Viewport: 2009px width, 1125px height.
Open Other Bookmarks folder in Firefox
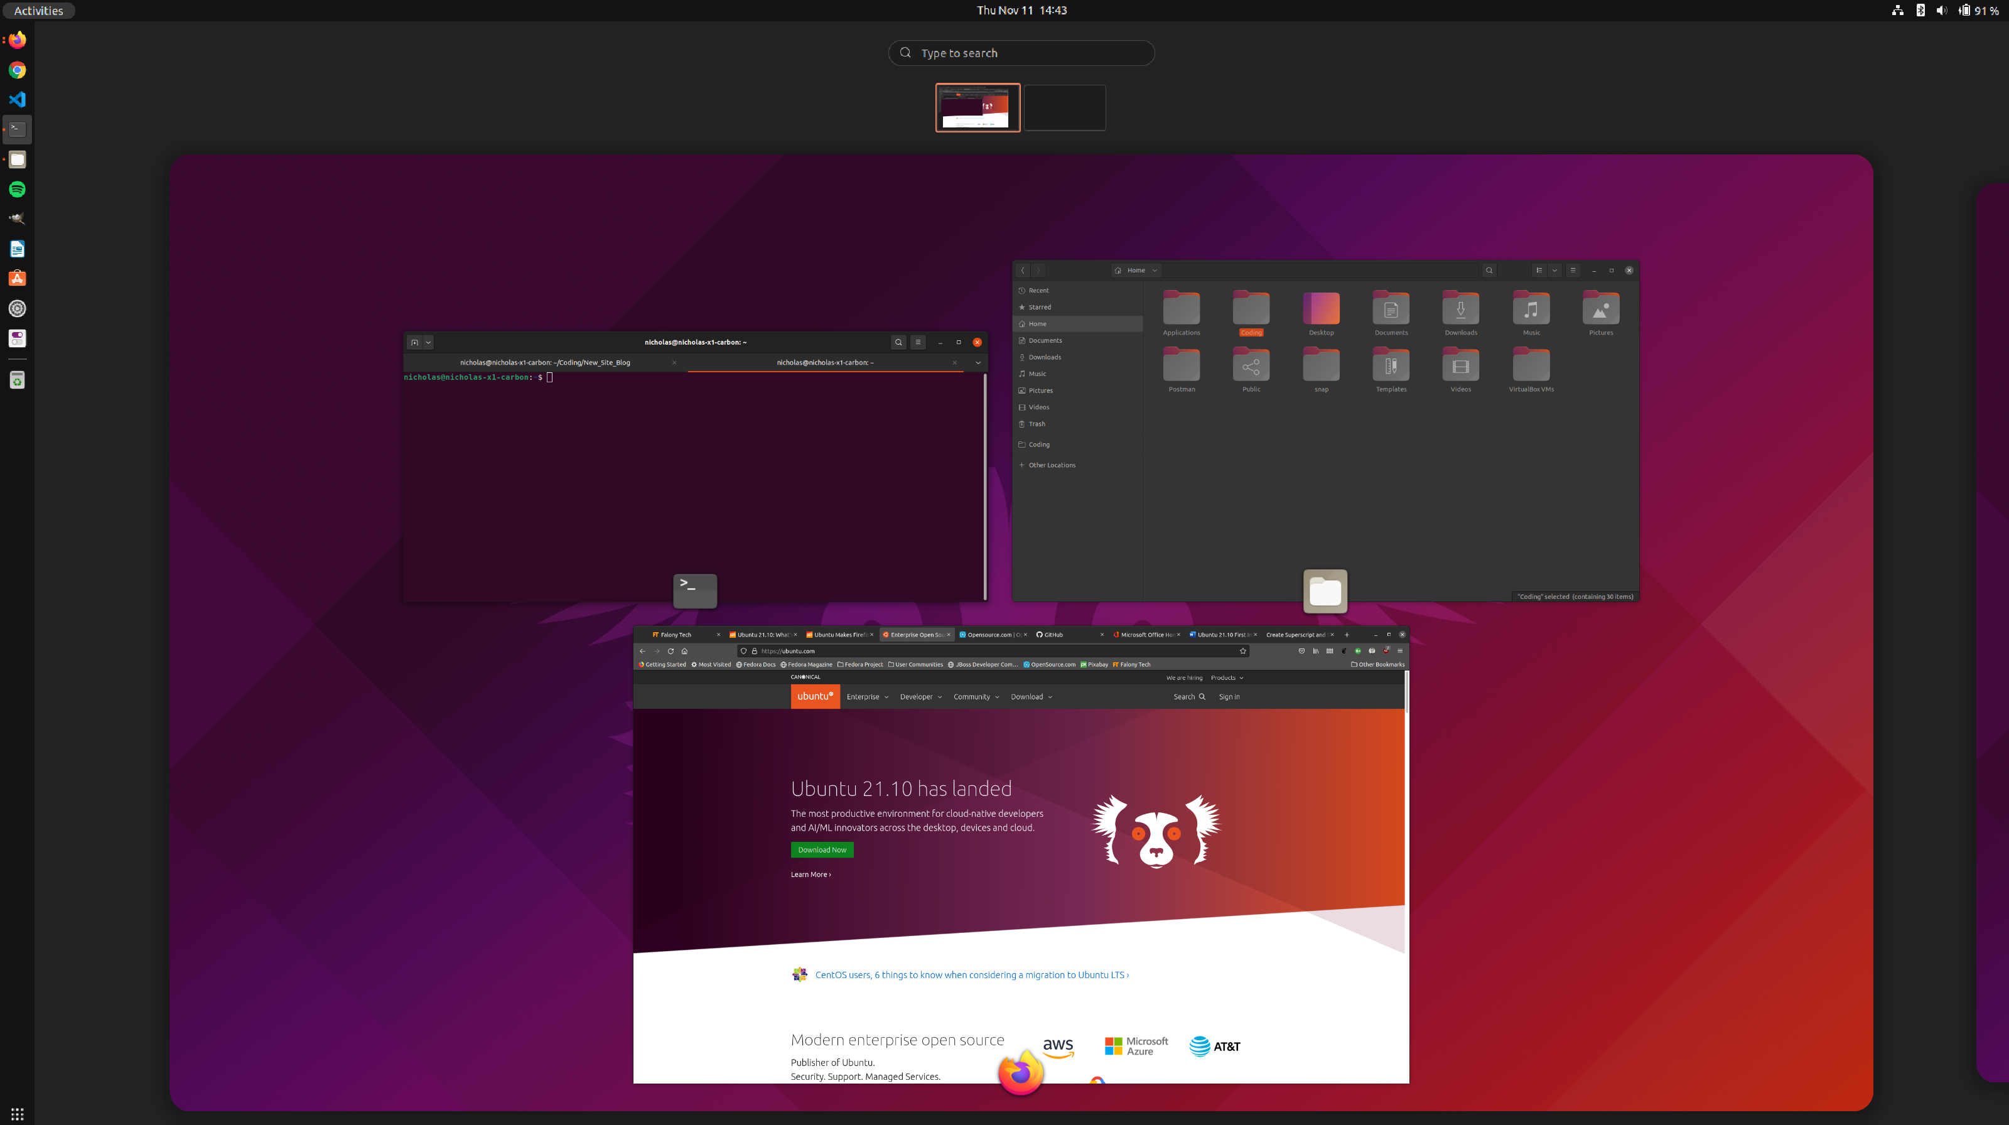(x=1377, y=664)
